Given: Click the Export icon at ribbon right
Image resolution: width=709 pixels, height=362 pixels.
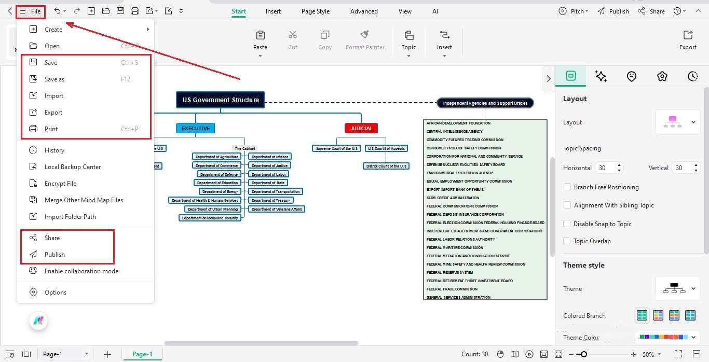Looking at the screenshot, I should (x=688, y=35).
